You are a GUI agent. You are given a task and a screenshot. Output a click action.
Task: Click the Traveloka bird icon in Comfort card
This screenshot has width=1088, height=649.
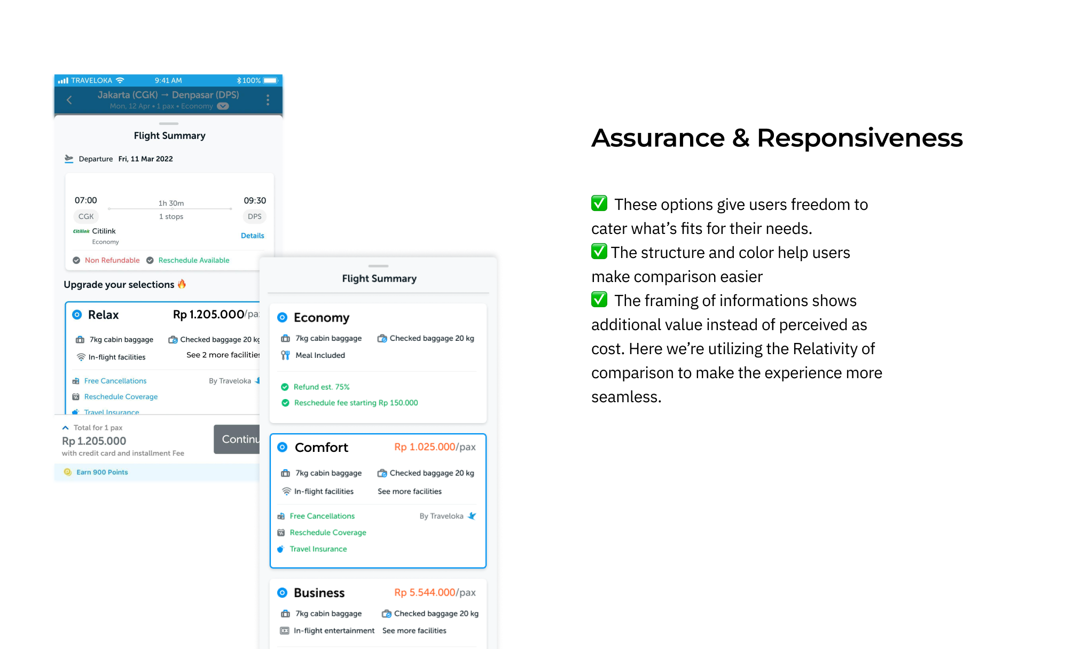tap(472, 516)
